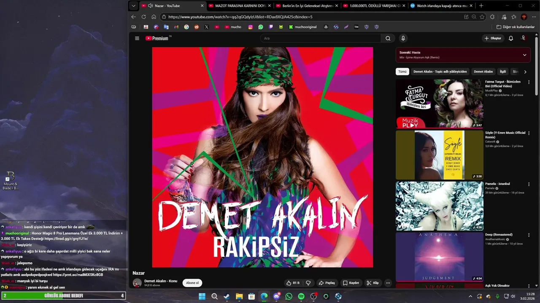Click the Demet Akalın Rakipsiz album artwork
Screen dimensions: 540x303
coord(262,157)
